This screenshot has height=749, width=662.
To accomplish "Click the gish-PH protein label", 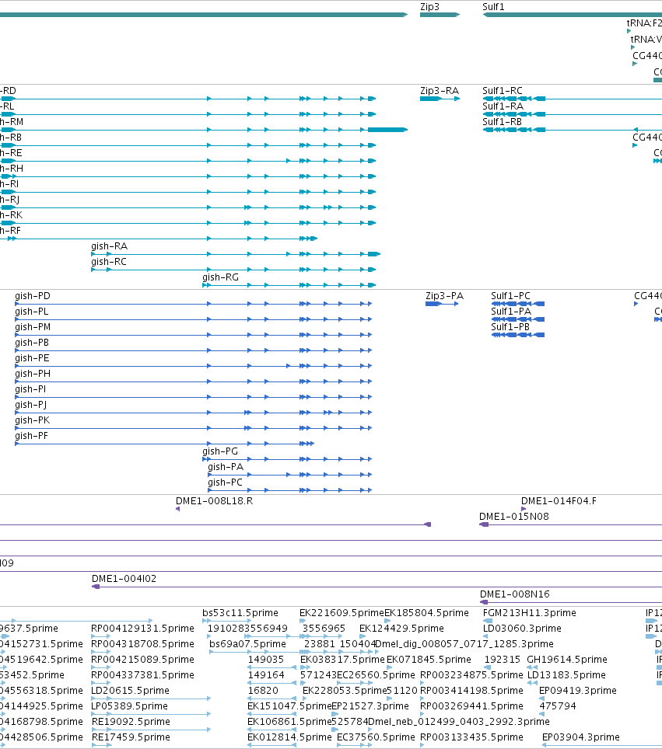I will (x=33, y=374).
